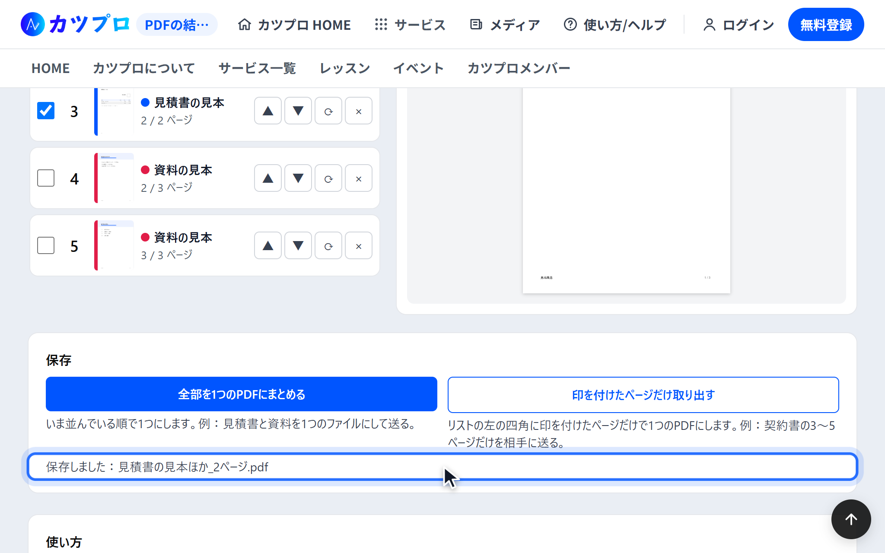Viewport: 885px width, 553px height.
Task: Remove row 3 page from list
Action: [x=359, y=111]
